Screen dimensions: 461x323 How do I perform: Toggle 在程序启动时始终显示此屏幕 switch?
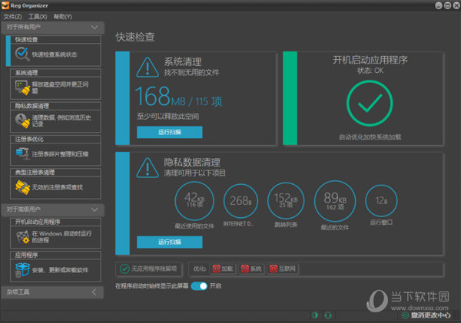[199, 285]
